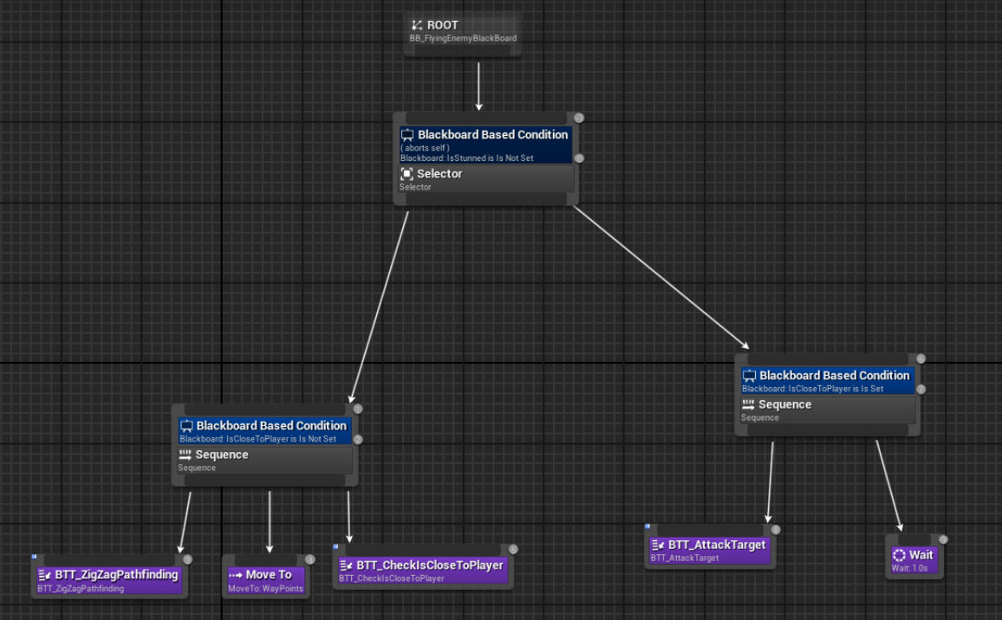Click the BTT_ZigZagPathfinding task icon
1002x620 pixels.
click(x=45, y=575)
